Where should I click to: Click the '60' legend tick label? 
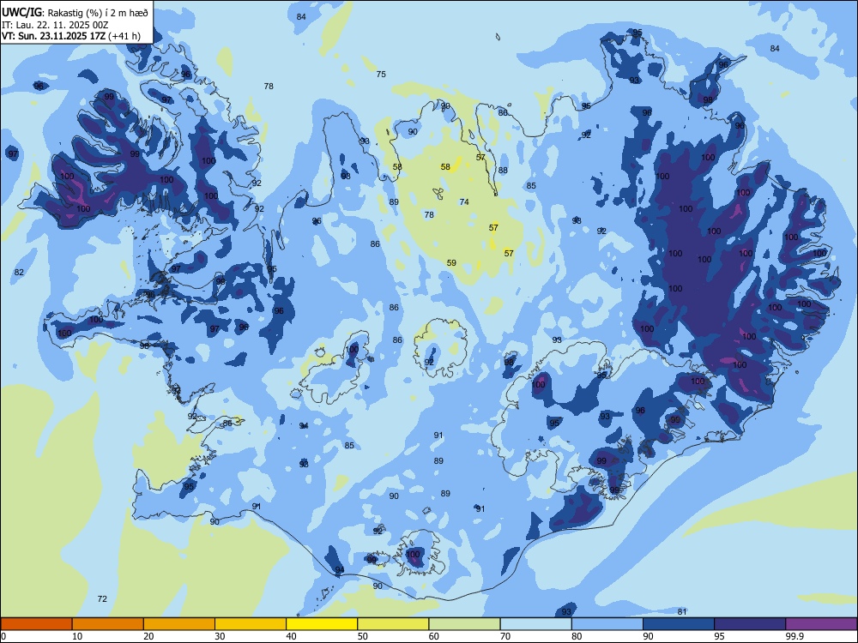(434, 636)
